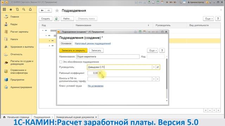Close the Подразделения tab with its x
Screen dimensions: 225x126
pos(52,117)
